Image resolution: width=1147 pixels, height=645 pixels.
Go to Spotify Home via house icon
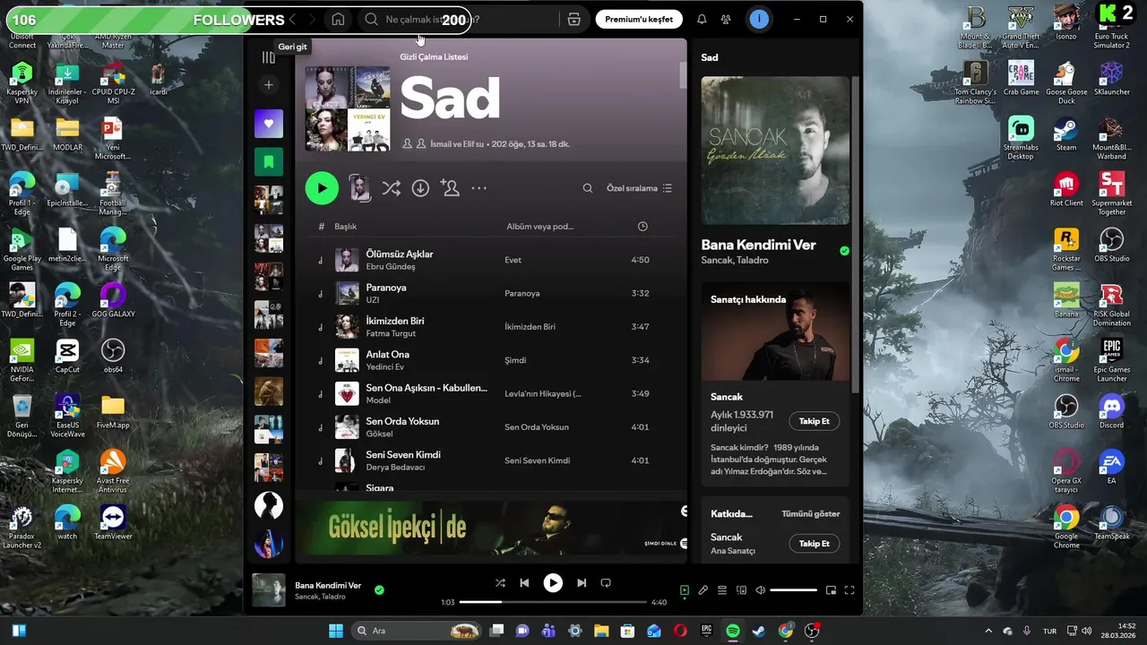(x=338, y=19)
